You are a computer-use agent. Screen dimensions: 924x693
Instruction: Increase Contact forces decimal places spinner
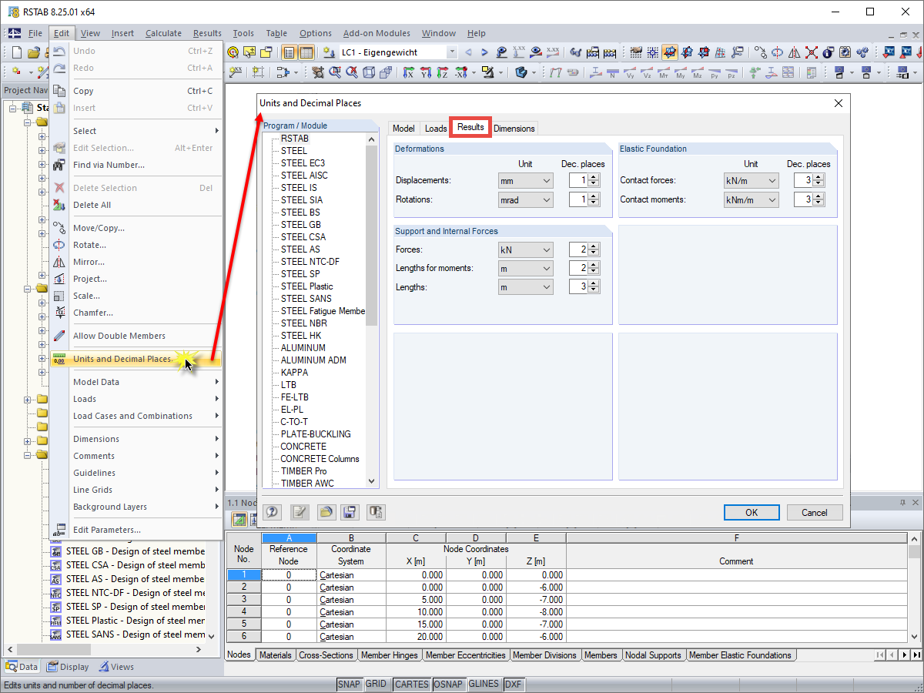(x=819, y=177)
